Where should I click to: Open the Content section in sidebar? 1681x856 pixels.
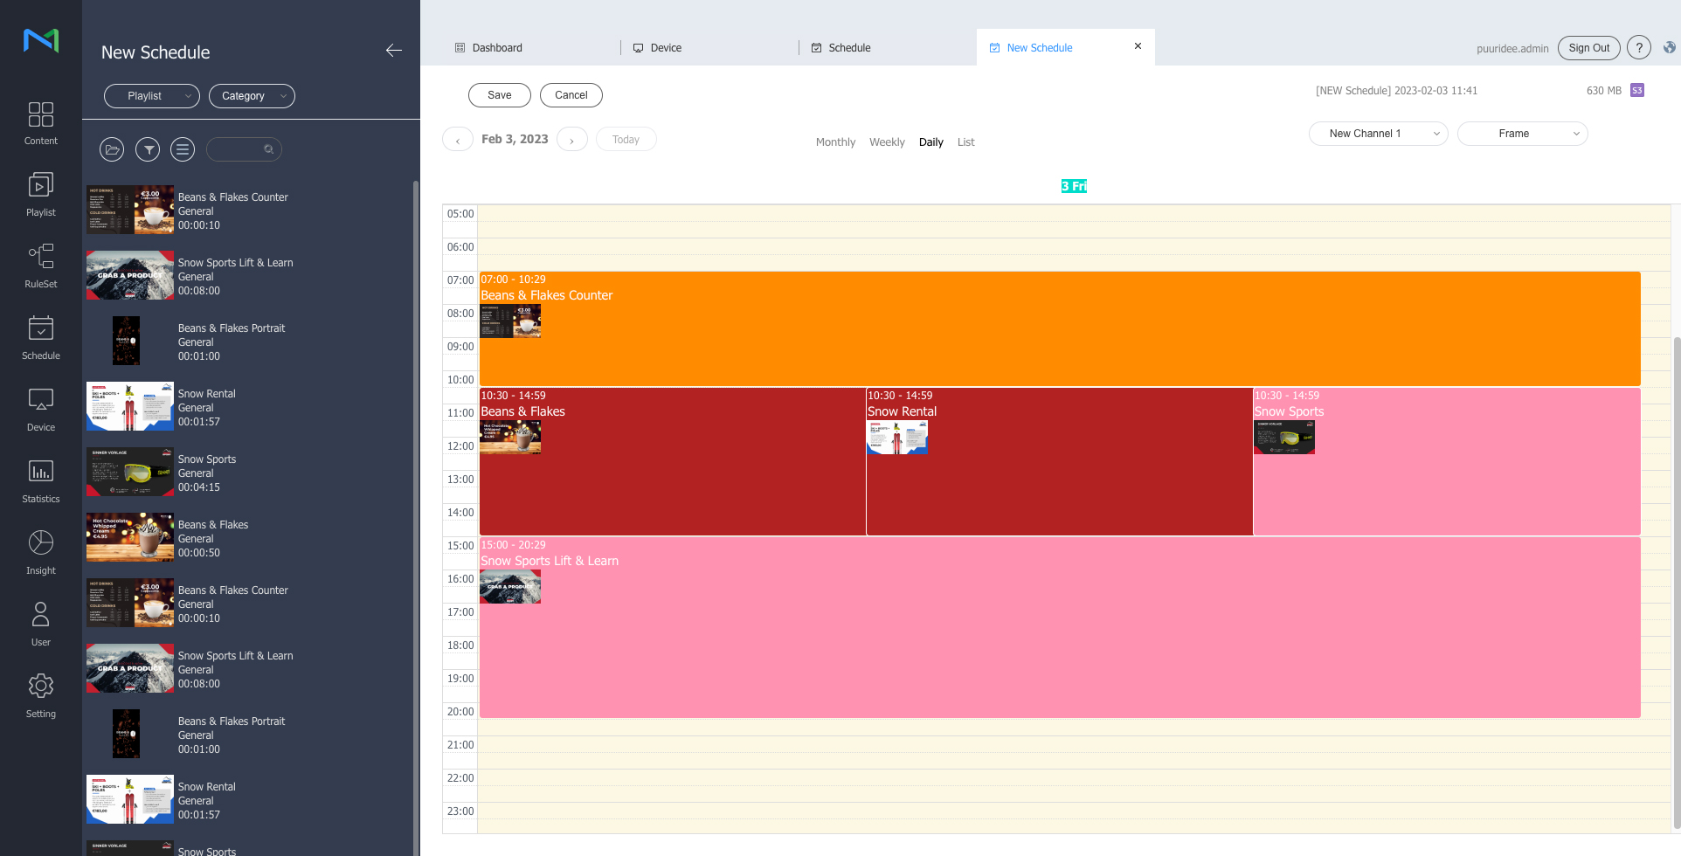41,123
